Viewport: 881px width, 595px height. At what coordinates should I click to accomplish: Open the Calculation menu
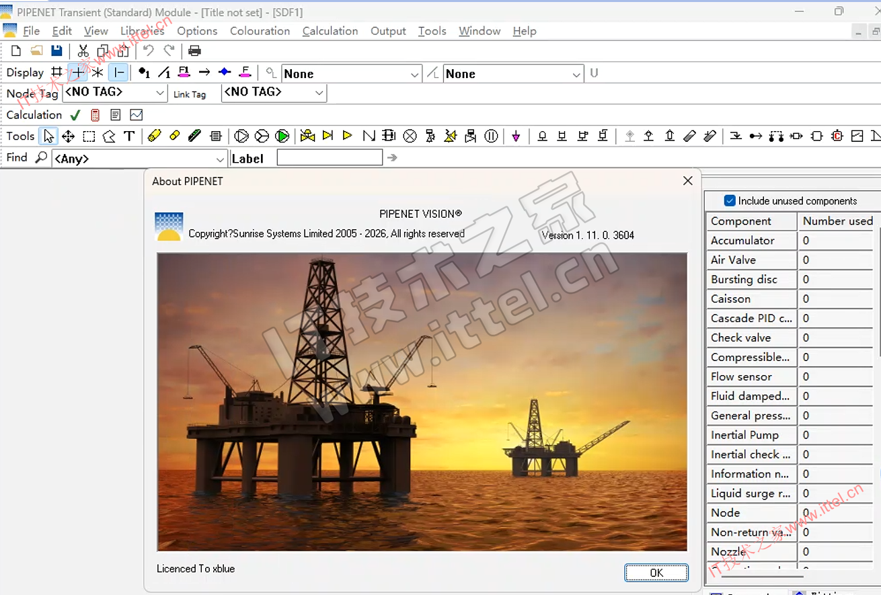pos(330,31)
